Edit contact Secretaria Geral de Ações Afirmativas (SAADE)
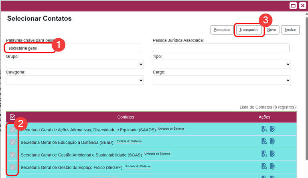 pyautogui.click(x=272, y=129)
